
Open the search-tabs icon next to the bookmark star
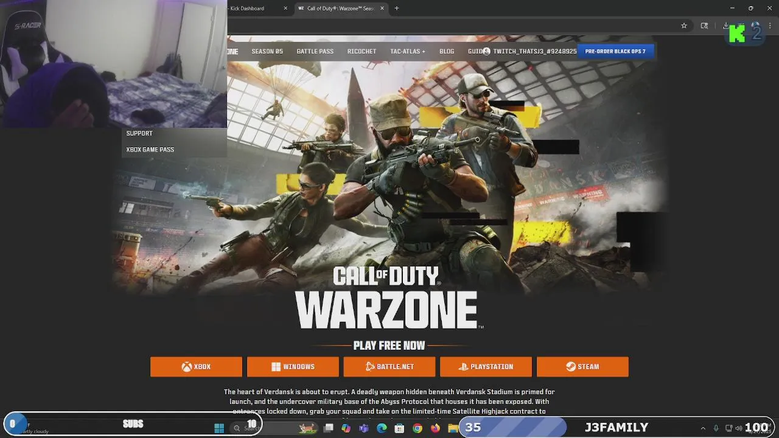704,26
